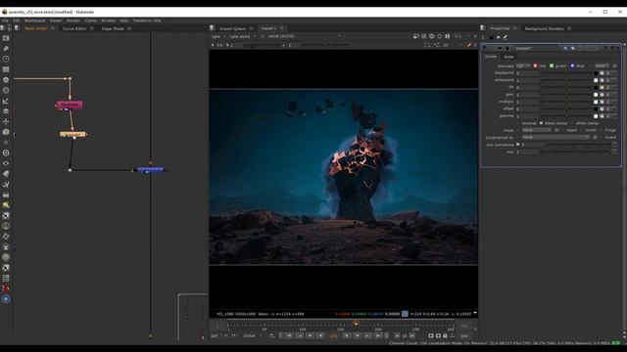The height and width of the screenshot is (352, 627).
Task: Open the Workspace menu
Action: 35,21
